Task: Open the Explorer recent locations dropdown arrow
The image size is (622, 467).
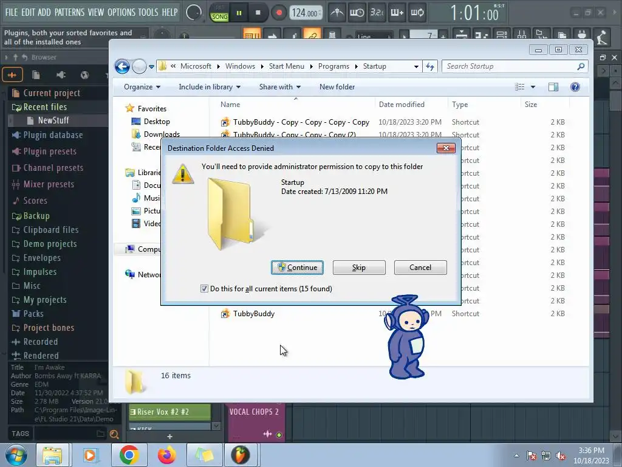Action: pos(151,67)
